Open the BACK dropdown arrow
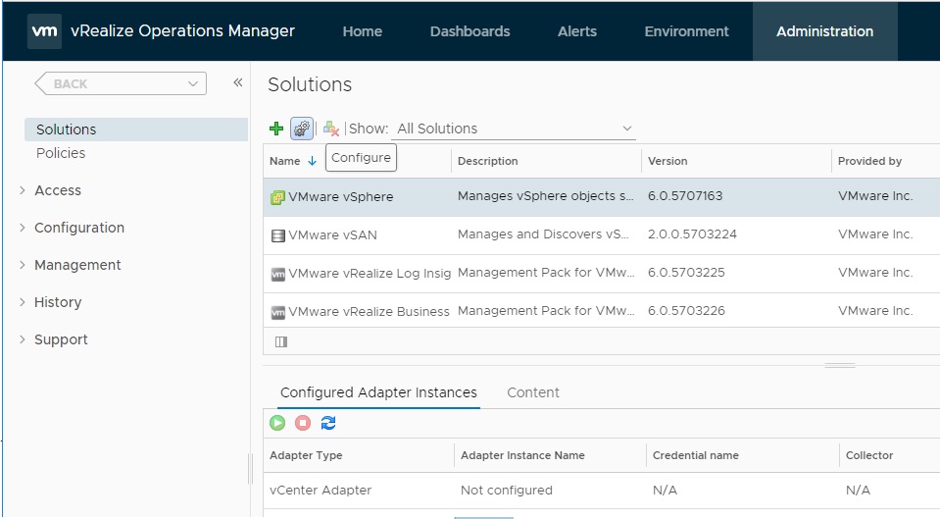The width and height of the screenshot is (940, 519). [x=193, y=84]
